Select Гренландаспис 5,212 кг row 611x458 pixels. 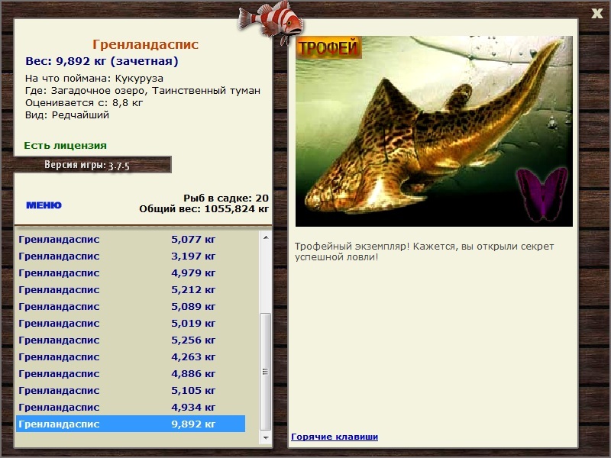[131, 290]
